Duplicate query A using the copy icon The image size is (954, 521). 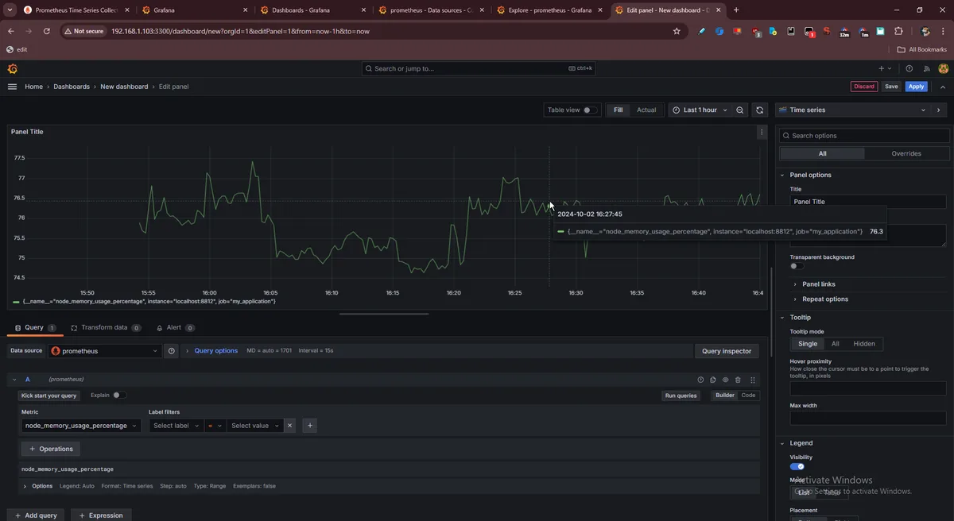point(713,380)
